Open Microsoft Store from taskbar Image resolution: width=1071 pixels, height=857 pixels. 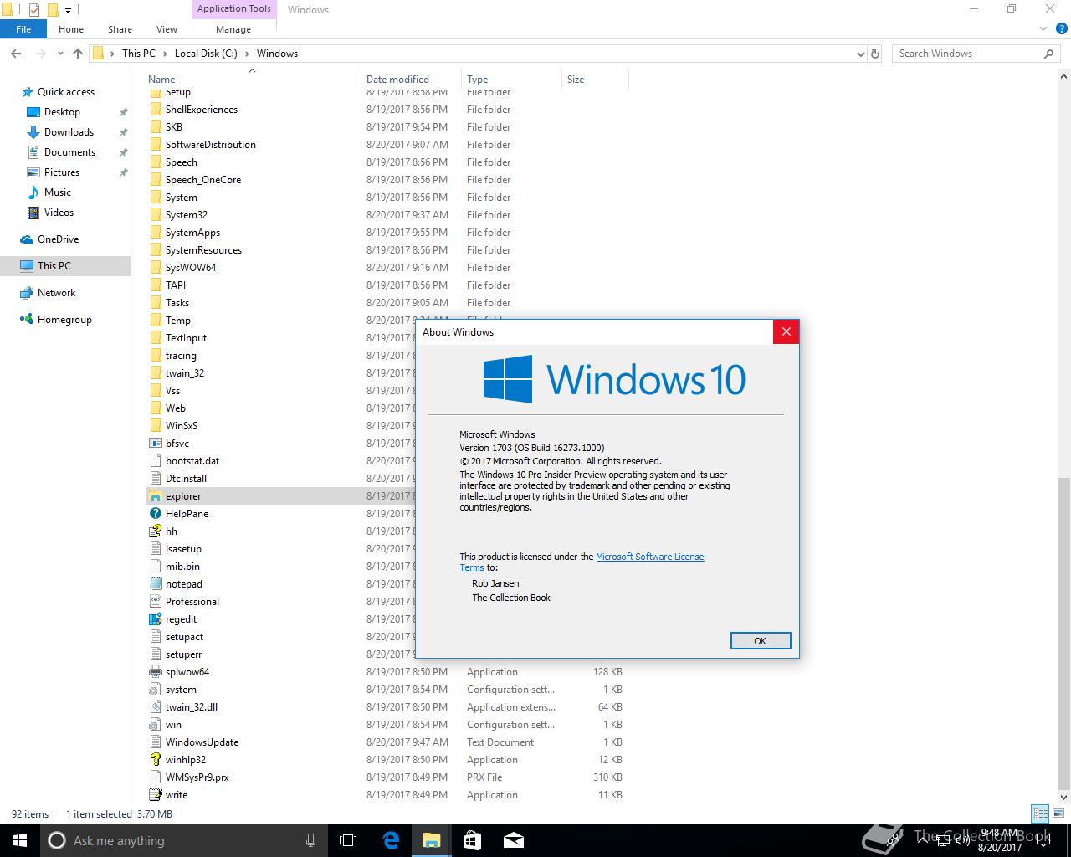472,840
